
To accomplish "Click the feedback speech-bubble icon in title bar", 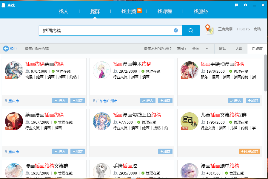I will [236, 5].
